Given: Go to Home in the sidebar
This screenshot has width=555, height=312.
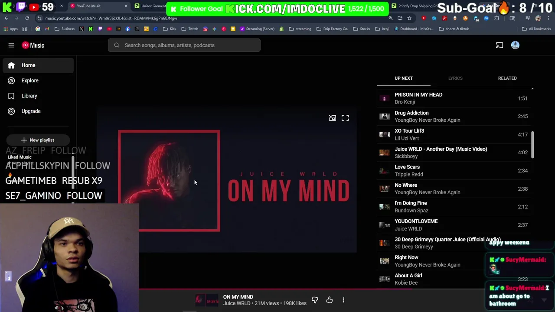Looking at the screenshot, I should pyautogui.click(x=38, y=65).
